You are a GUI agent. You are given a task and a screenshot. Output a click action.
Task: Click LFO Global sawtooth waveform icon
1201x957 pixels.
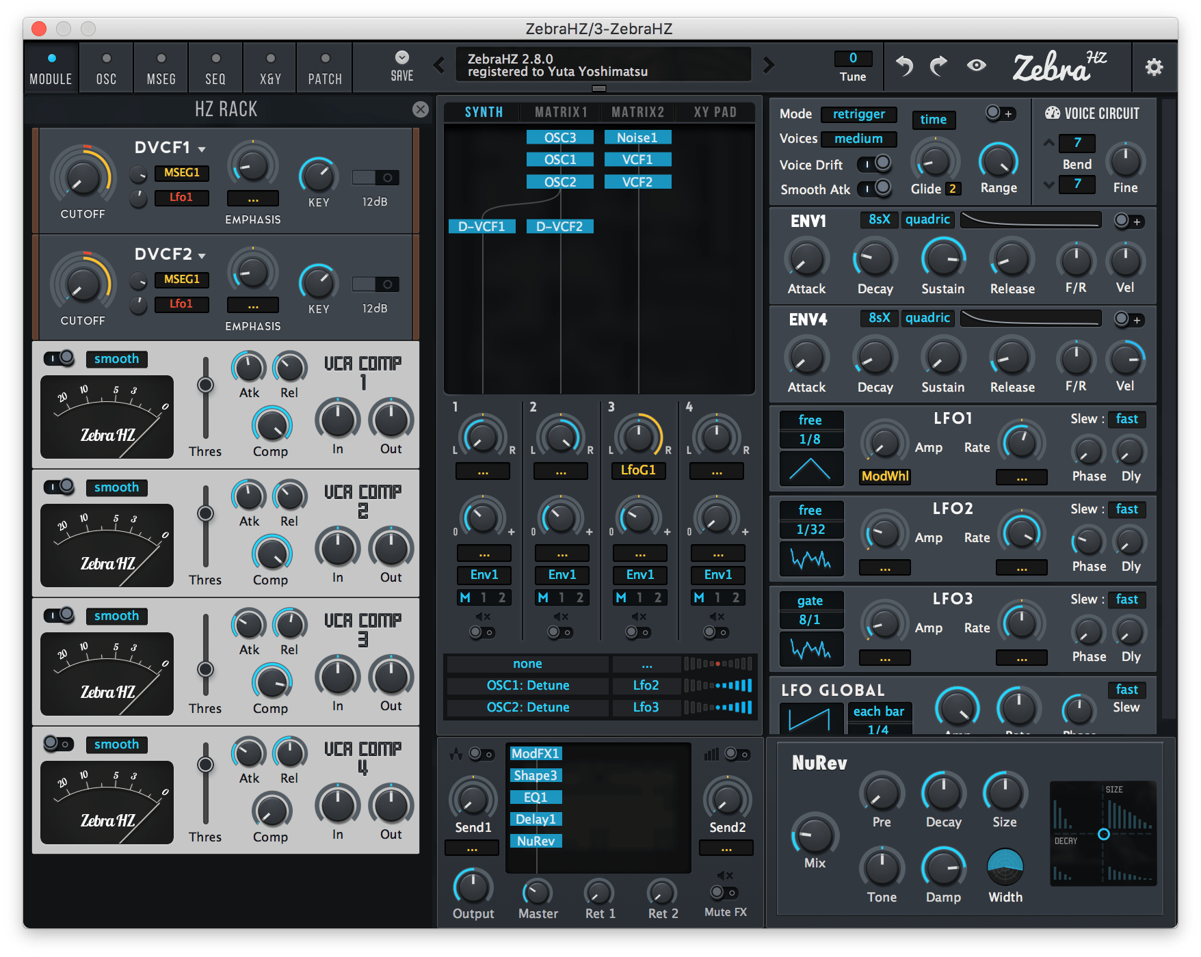click(x=811, y=720)
